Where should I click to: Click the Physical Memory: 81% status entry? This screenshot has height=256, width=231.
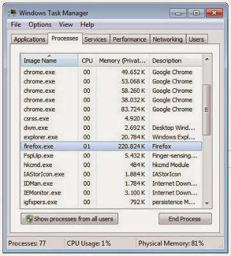[171, 243]
